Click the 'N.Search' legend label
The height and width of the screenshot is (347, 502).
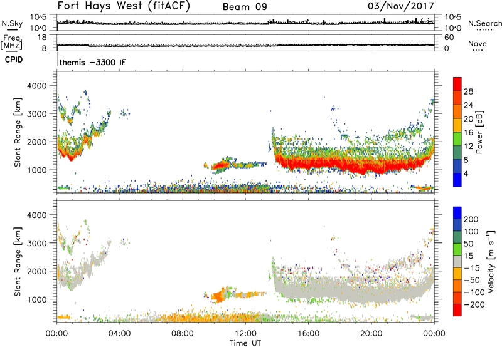tap(485, 23)
